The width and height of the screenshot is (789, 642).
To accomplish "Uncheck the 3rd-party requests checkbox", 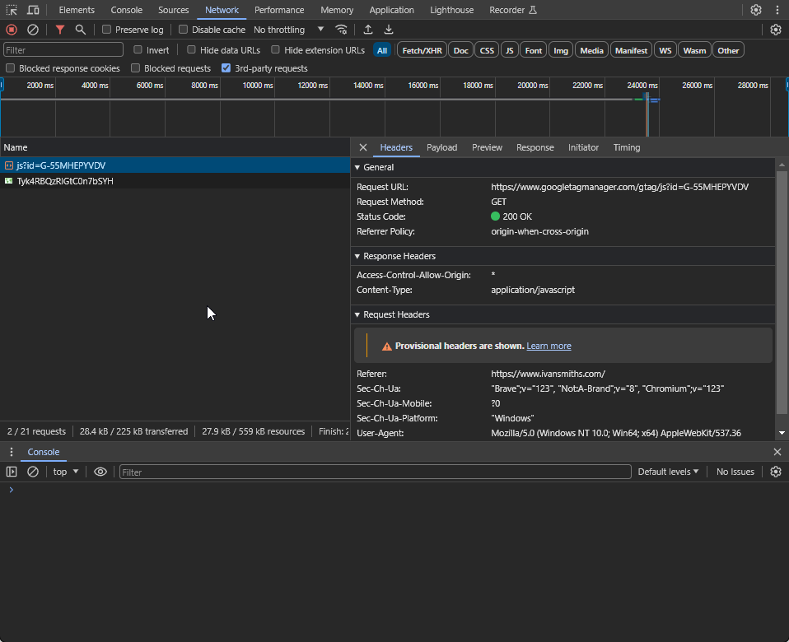I will tap(226, 68).
